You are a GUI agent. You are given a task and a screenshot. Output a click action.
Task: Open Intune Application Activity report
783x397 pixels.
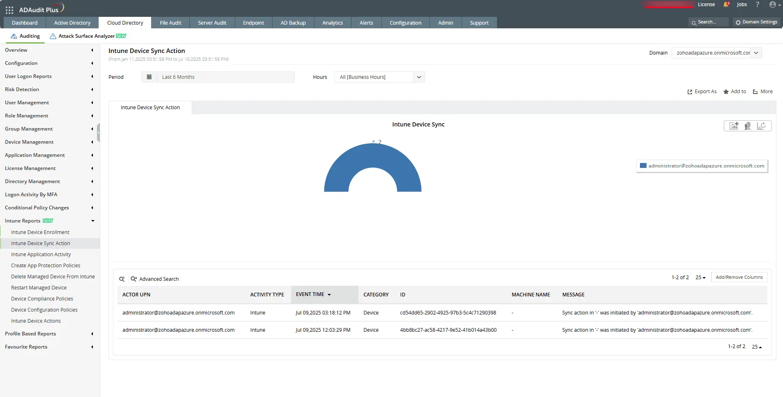coord(41,255)
